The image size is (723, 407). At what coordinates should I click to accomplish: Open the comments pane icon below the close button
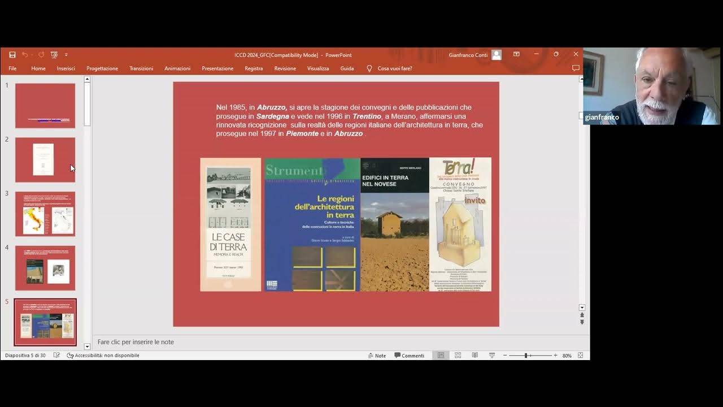click(x=576, y=68)
